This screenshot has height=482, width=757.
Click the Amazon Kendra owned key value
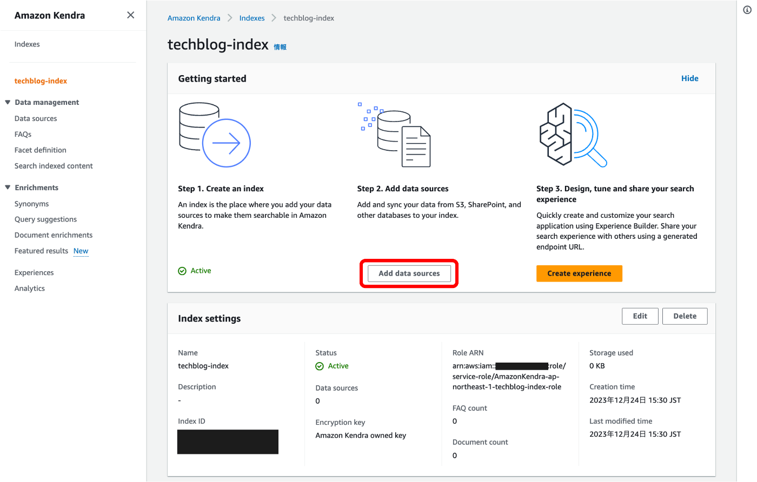click(361, 436)
